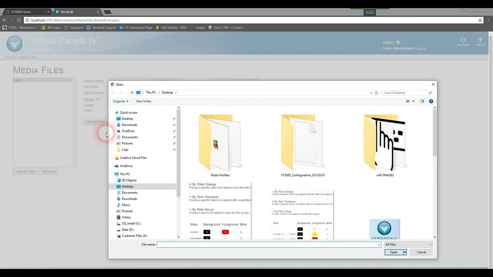This screenshot has height=277, width=493.
Task: Open file dialog help
Action: (431, 101)
